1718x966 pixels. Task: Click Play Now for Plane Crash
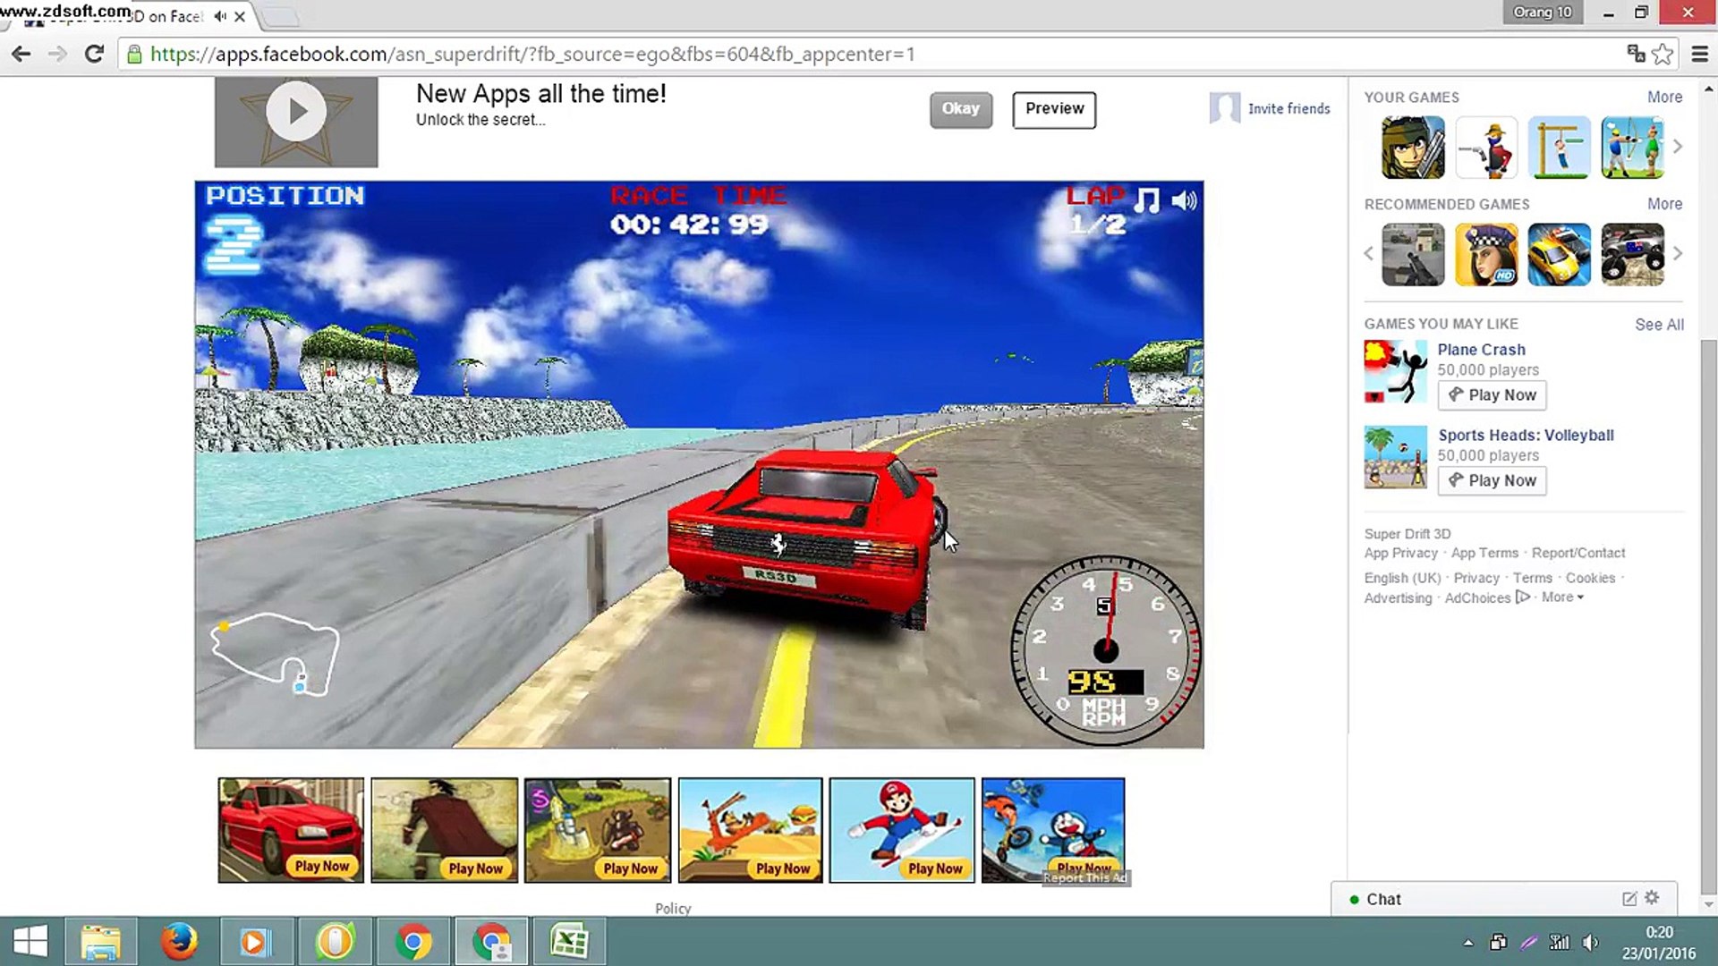coord(1492,394)
